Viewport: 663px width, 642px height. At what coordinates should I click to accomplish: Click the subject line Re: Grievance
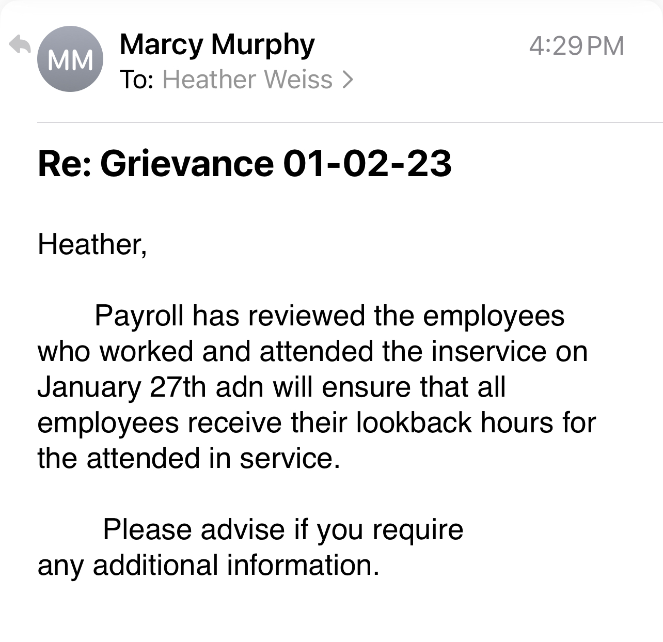tap(155, 163)
